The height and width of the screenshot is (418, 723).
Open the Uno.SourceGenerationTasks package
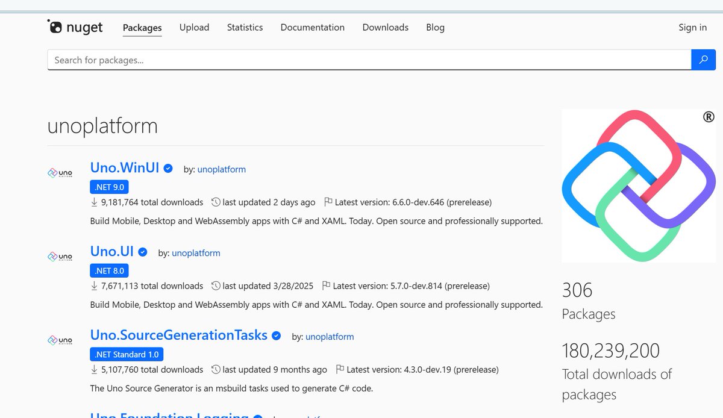(x=179, y=335)
